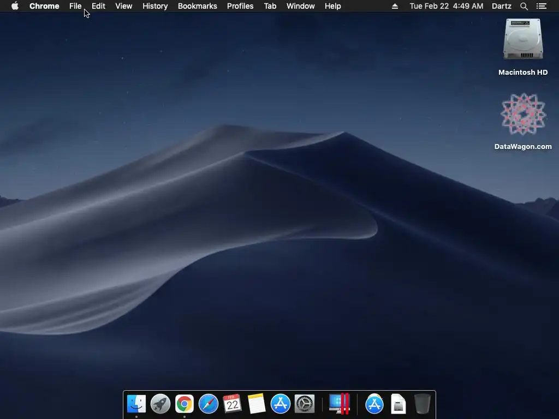Open Notification Center list icon
Image resolution: width=559 pixels, height=419 pixels.
542,6
